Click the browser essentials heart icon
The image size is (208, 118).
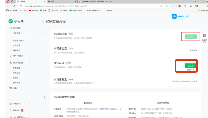click(197, 6)
